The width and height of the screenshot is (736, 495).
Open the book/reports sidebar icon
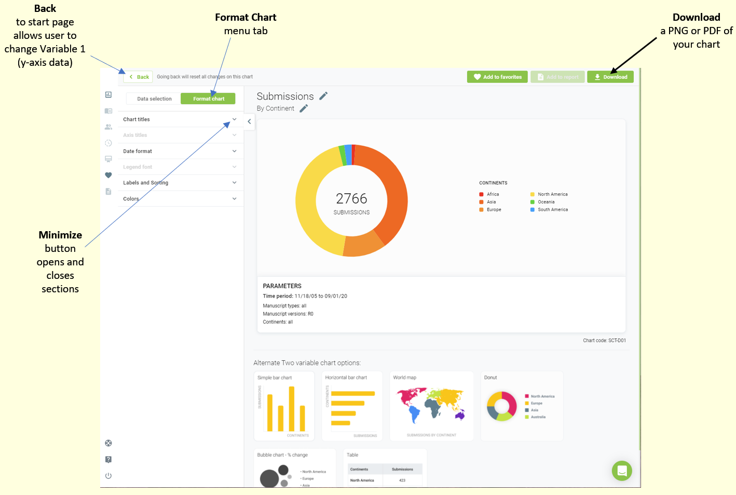pyautogui.click(x=108, y=111)
